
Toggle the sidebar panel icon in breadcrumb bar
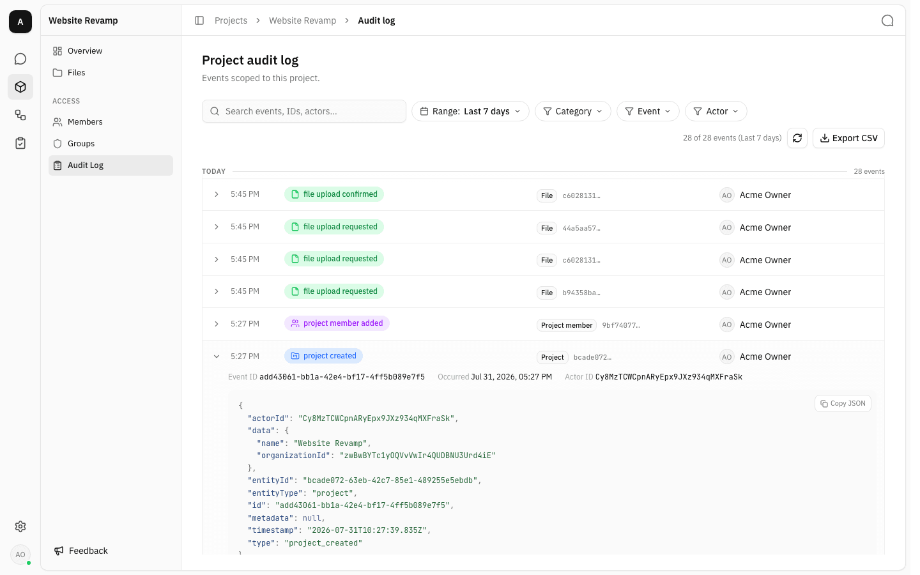point(199,20)
